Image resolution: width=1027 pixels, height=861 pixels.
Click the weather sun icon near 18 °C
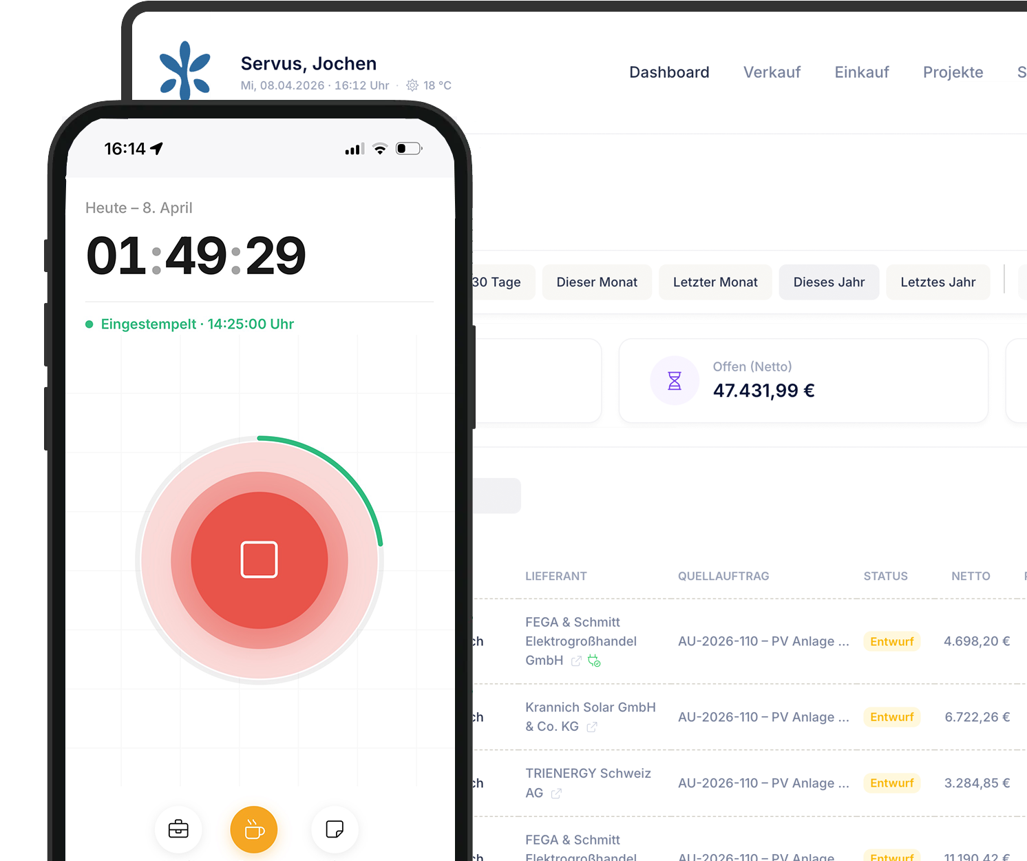point(412,85)
